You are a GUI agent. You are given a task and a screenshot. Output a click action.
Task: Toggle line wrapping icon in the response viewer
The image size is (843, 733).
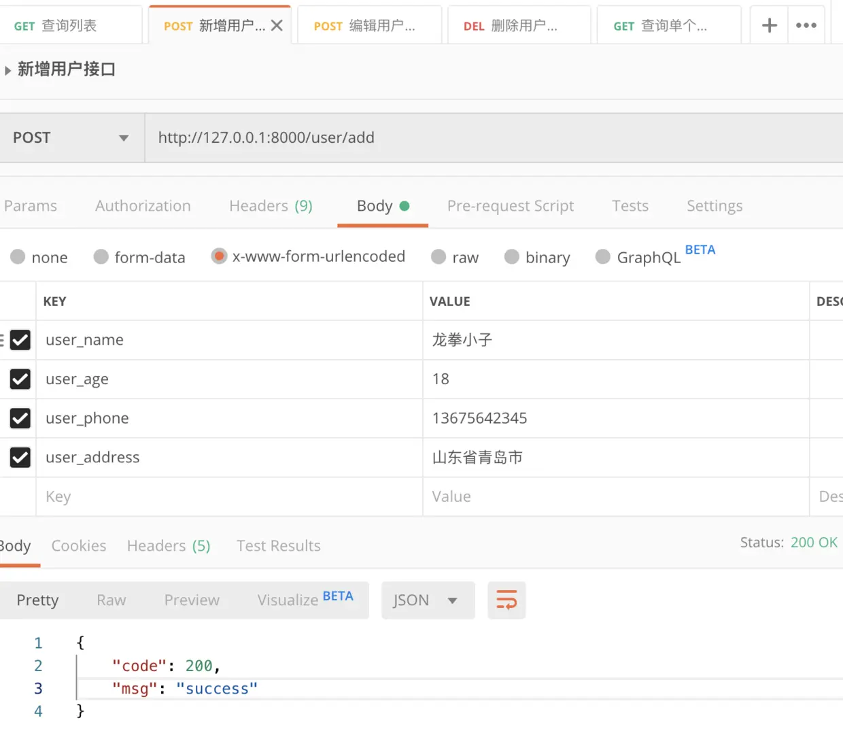point(506,600)
